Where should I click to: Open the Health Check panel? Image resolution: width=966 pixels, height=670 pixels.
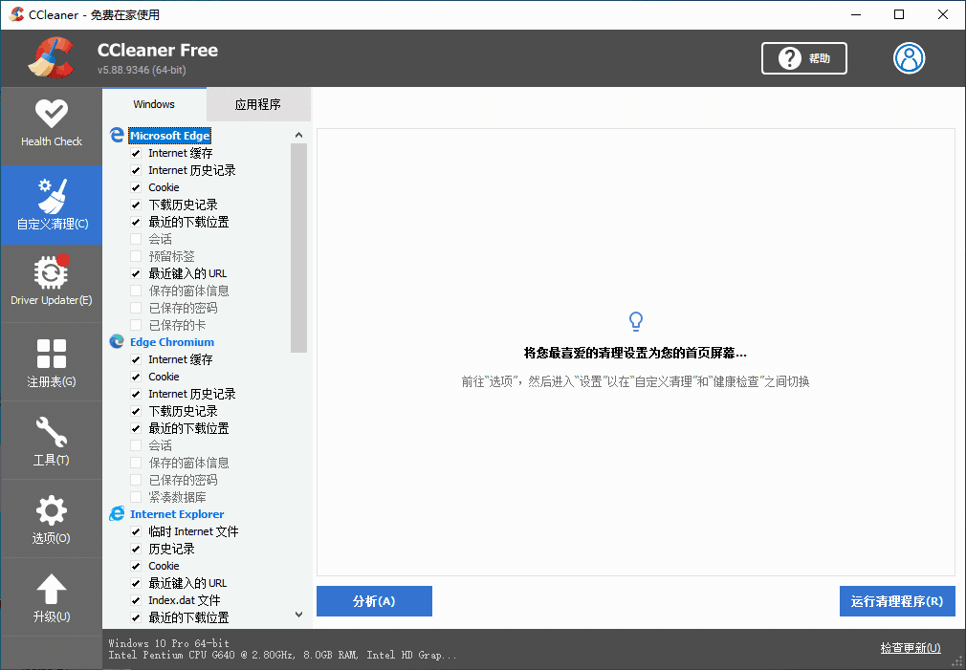(51, 124)
